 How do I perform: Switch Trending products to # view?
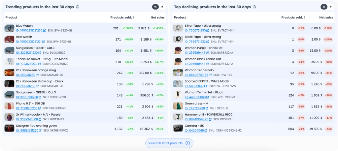[x=162, y=7]
